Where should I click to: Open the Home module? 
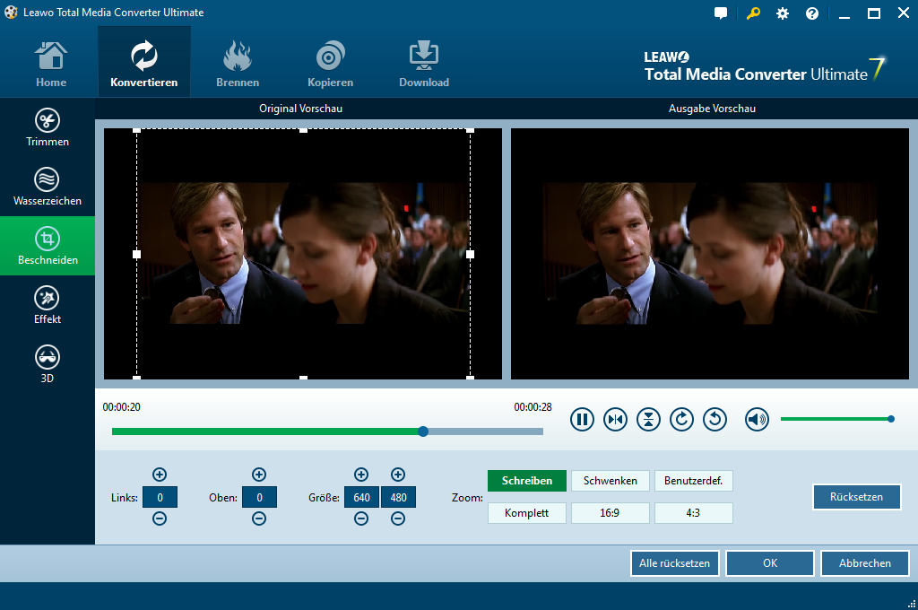click(51, 64)
